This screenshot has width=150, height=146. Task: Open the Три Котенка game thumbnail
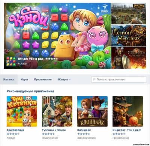tap(22, 111)
